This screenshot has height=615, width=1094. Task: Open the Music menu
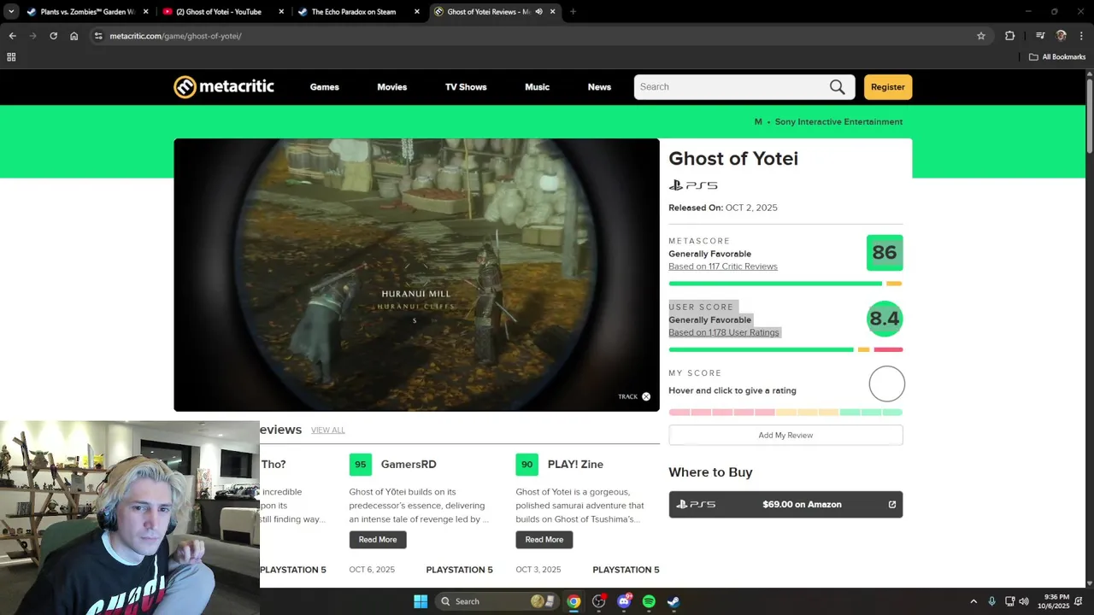pos(537,87)
